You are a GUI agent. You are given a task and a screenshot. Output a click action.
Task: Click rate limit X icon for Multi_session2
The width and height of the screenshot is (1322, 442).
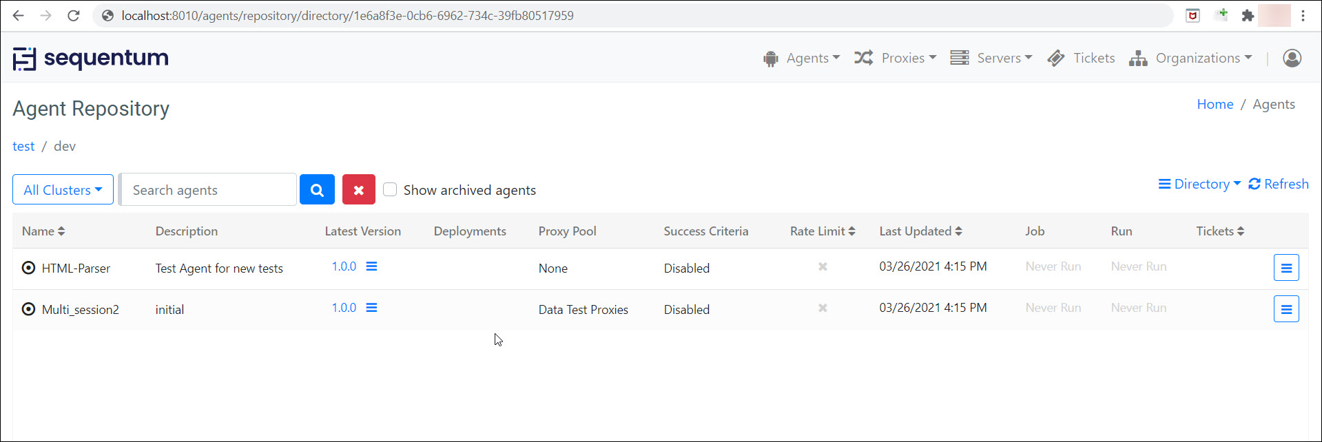click(x=823, y=308)
